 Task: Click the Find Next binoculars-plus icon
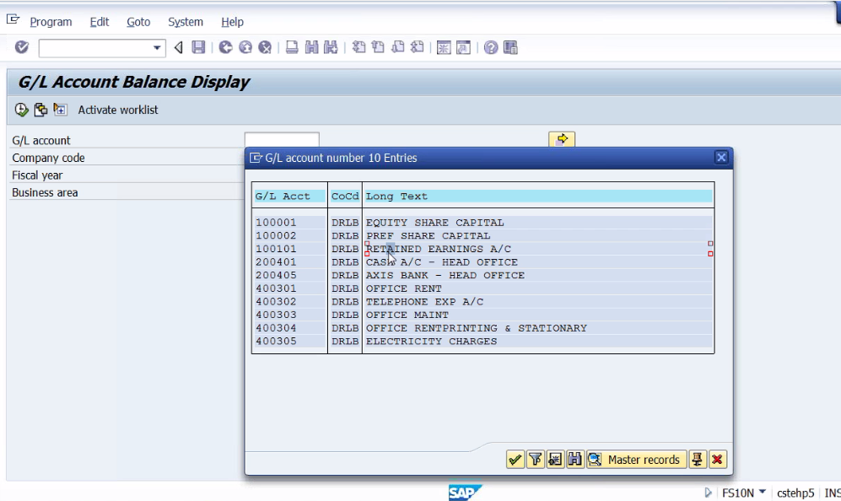331,48
